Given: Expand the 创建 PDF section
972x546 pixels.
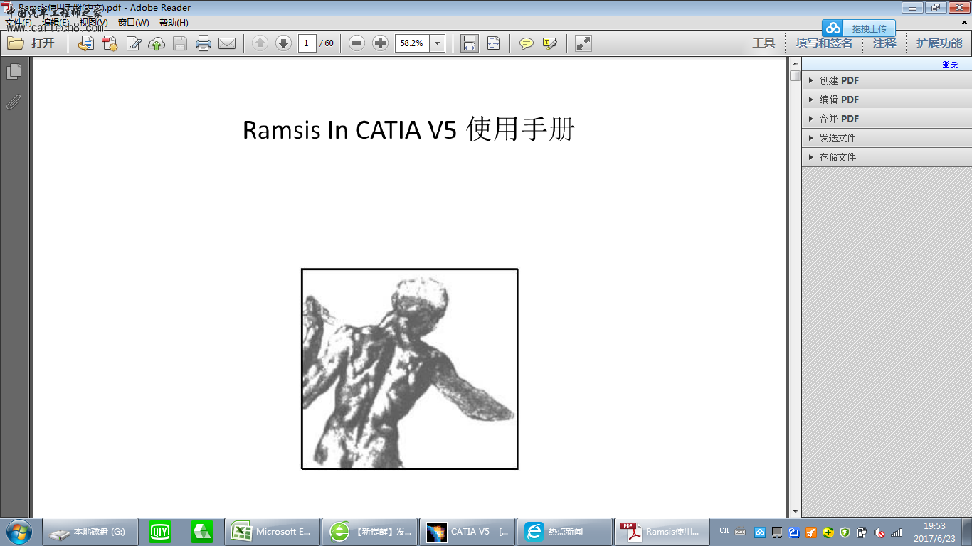Looking at the screenshot, I should (x=887, y=80).
